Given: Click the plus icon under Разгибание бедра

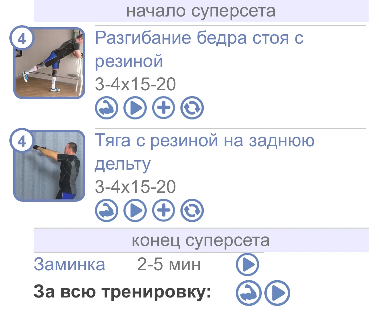Looking at the screenshot, I should [x=164, y=108].
